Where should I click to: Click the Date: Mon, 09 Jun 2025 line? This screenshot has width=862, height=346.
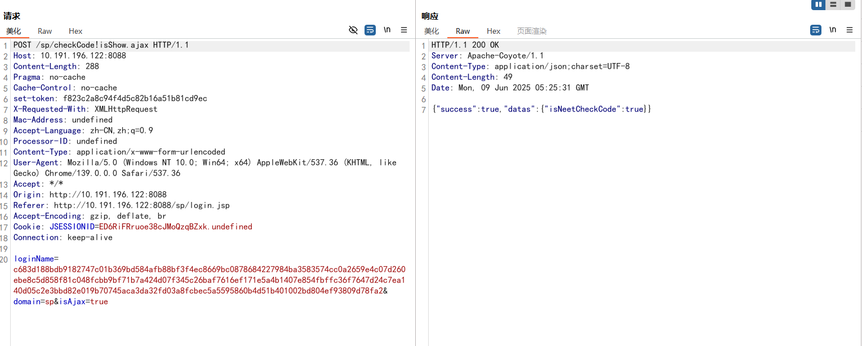(510, 88)
